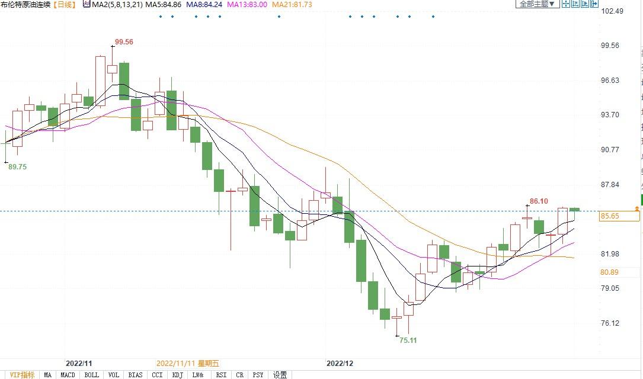Open the 日线 period selector
643x379 pixels.
[65, 4]
